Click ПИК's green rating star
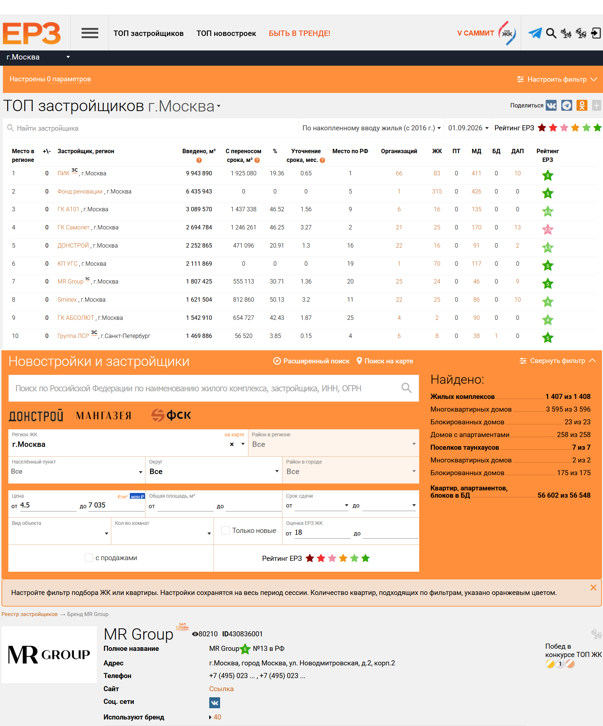The width and height of the screenshot is (603, 726). tap(548, 176)
